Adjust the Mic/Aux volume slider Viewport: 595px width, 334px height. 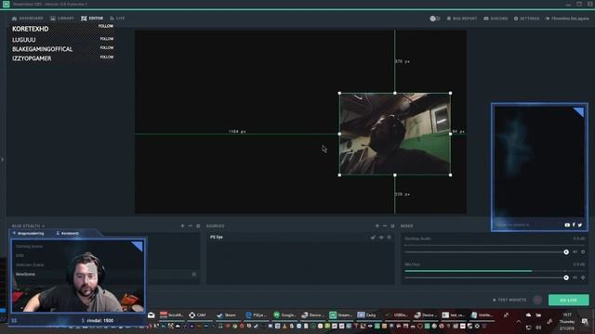click(x=487, y=277)
